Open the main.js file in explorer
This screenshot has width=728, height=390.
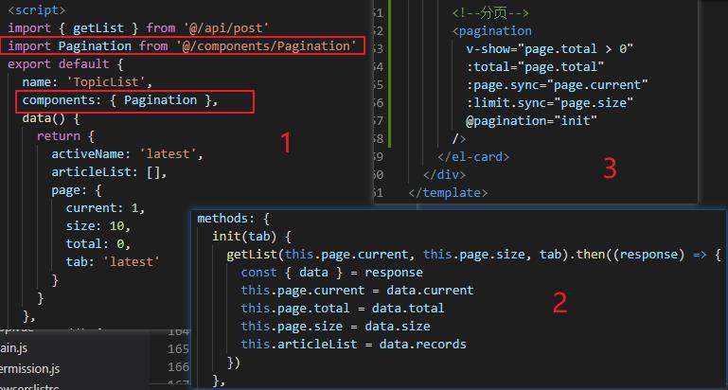pyautogui.click(x=16, y=348)
